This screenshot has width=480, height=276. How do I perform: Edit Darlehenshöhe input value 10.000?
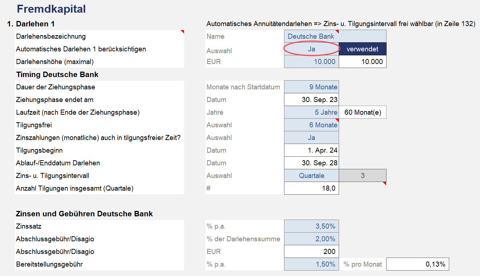coord(312,61)
